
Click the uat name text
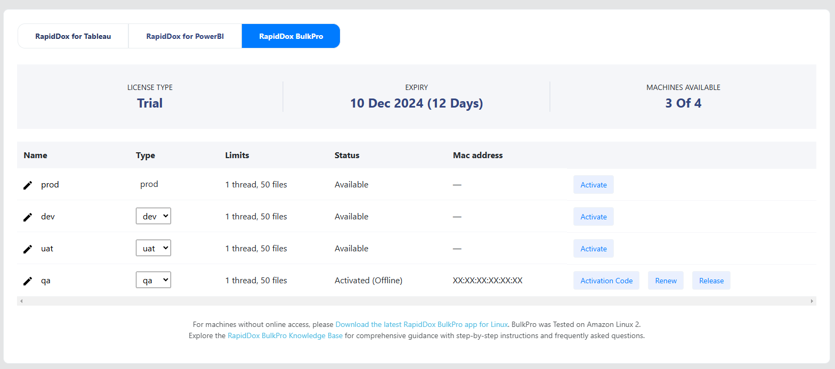point(47,248)
